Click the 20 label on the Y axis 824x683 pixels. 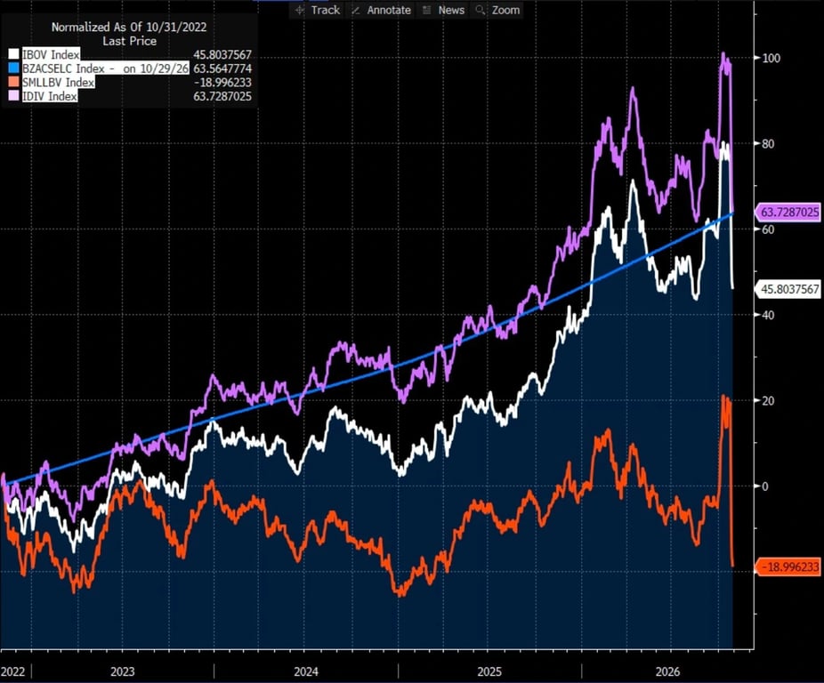click(x=768, y=400)
